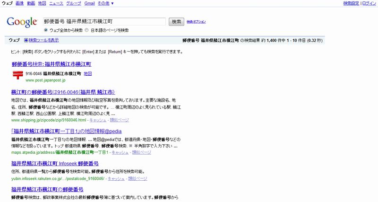Select the ウェブ全体から検索 radio button
Screen dimensions: 378x202
(46, 30)
